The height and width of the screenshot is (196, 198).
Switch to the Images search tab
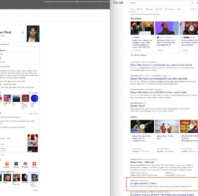pos(149,9)
